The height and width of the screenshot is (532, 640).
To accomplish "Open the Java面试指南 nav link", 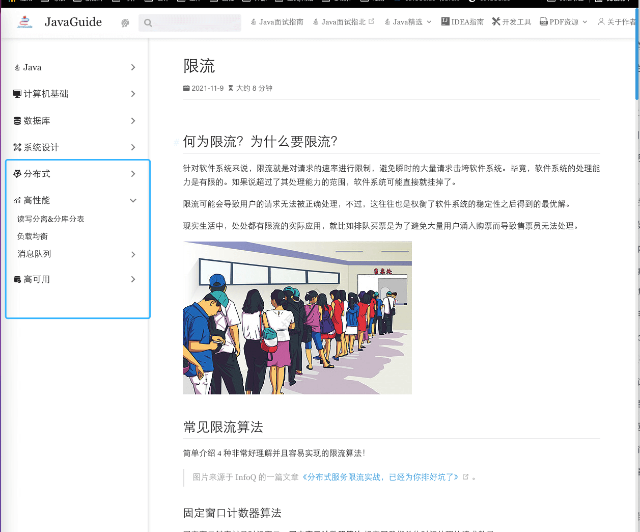I will pyautogui.click(x=277, y=22).
